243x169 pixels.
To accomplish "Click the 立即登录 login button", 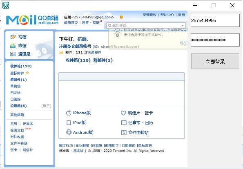I will (x=215, y=61).
